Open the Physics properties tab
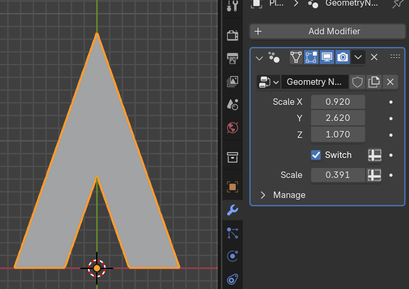This screenshot has height=289, width=409. pos(232,256)
